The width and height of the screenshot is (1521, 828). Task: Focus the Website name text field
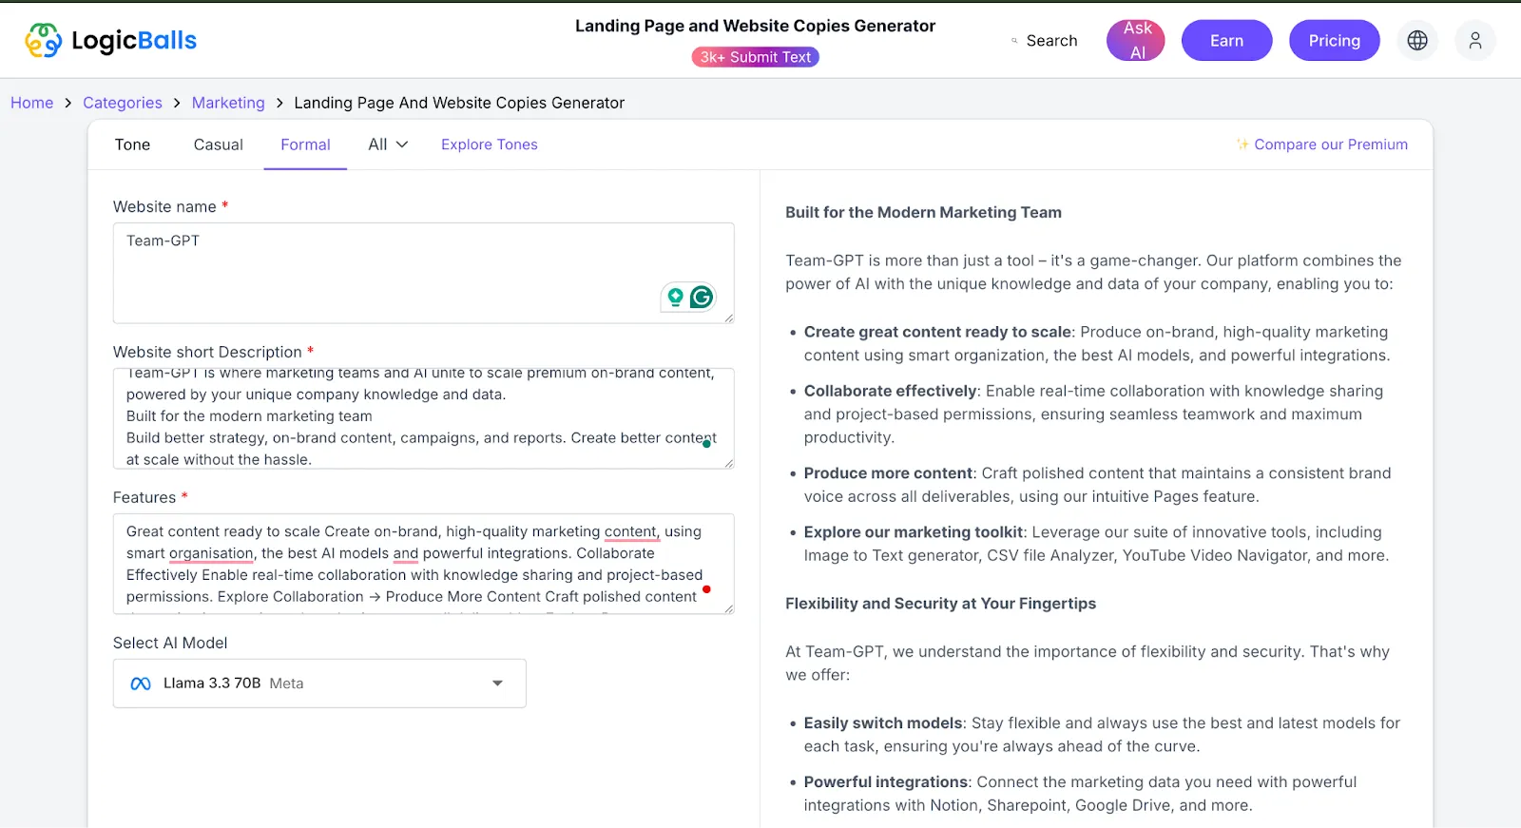tap(423, 273)
